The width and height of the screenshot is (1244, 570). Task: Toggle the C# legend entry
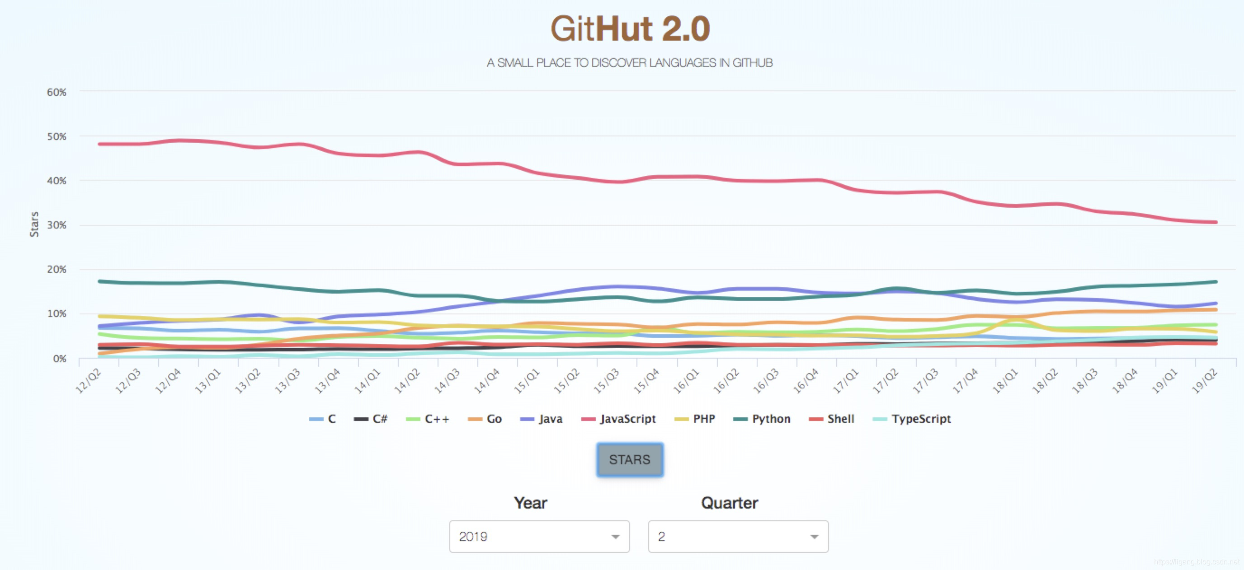click(x=370, y=419)
